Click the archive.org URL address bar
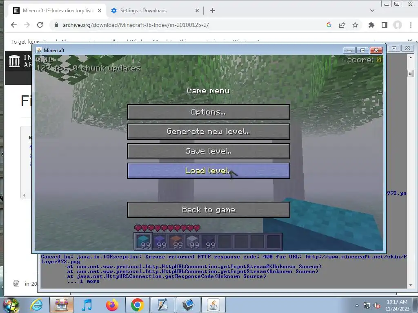The width and height of the screenshot is (418, 313). [x=187, y=25]
